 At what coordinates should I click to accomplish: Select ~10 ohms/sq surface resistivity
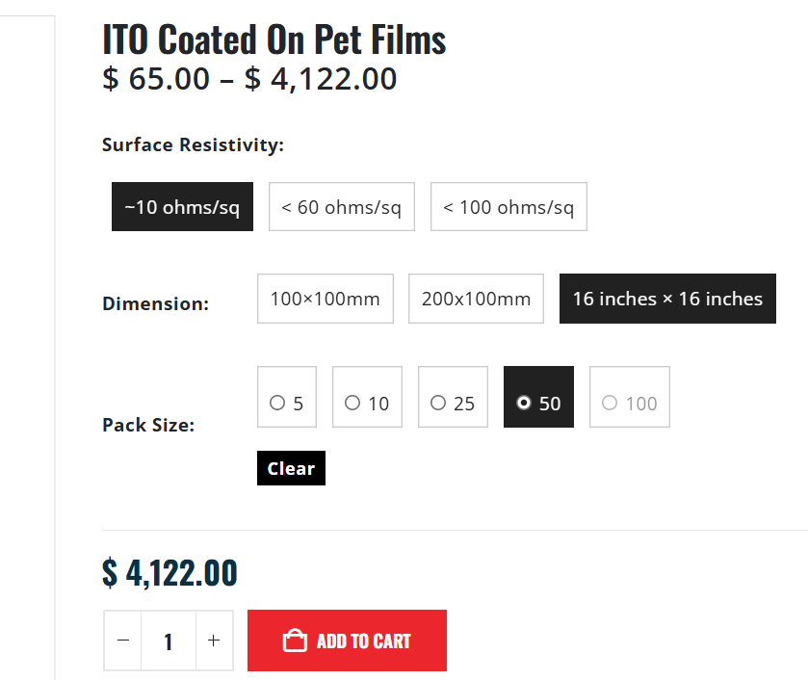(182, 207)
